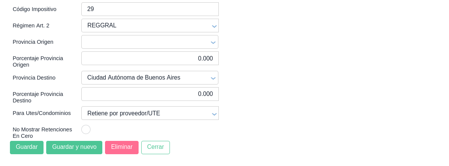Click the 'Para Utes/Condominios' label text

coord(42,113)
